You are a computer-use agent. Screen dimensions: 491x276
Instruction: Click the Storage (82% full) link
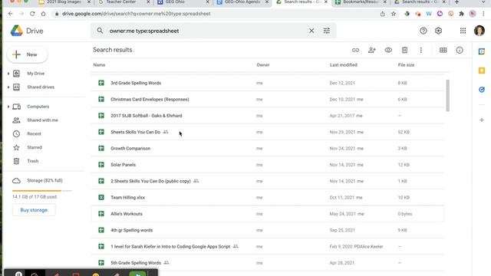click(44, 181)
